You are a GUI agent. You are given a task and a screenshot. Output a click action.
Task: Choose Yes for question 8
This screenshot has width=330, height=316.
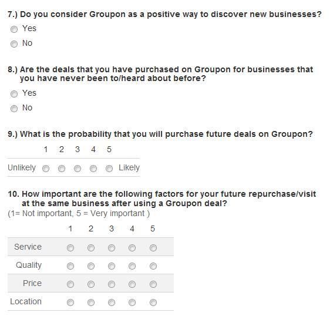(x=14, y=94)
